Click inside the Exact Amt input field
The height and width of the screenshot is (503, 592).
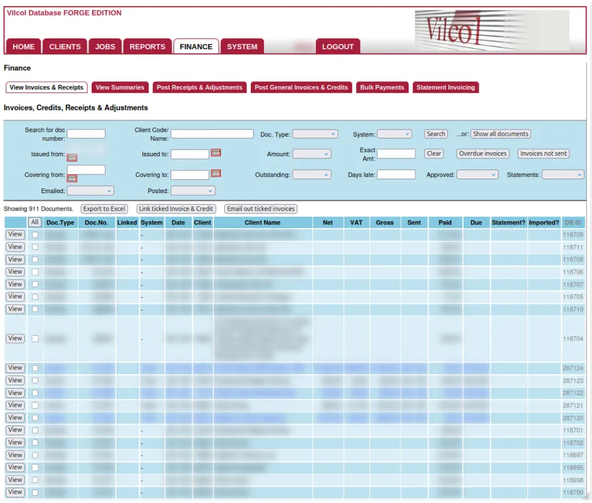click(397, 153)
